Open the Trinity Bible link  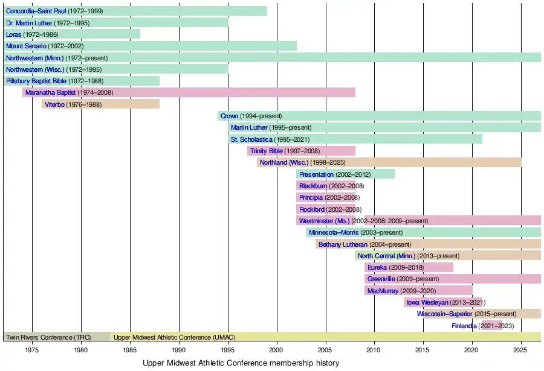point(267,151)
